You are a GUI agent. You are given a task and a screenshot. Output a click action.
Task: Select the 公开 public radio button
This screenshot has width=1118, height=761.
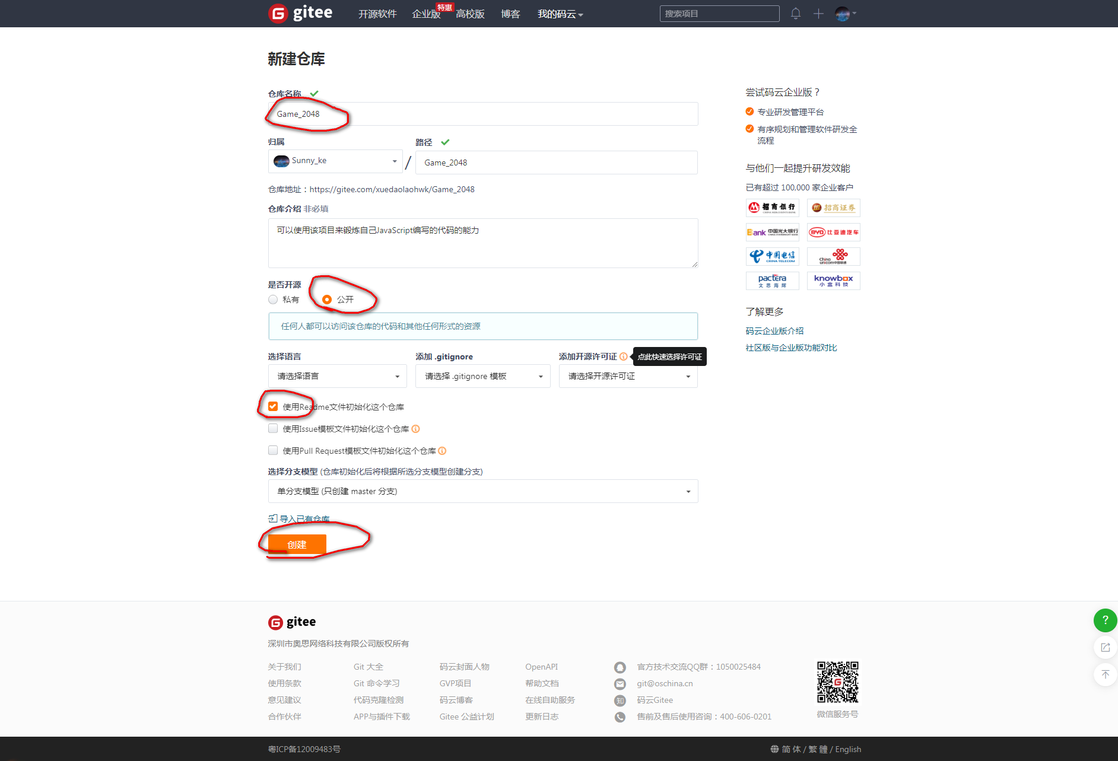327,300
